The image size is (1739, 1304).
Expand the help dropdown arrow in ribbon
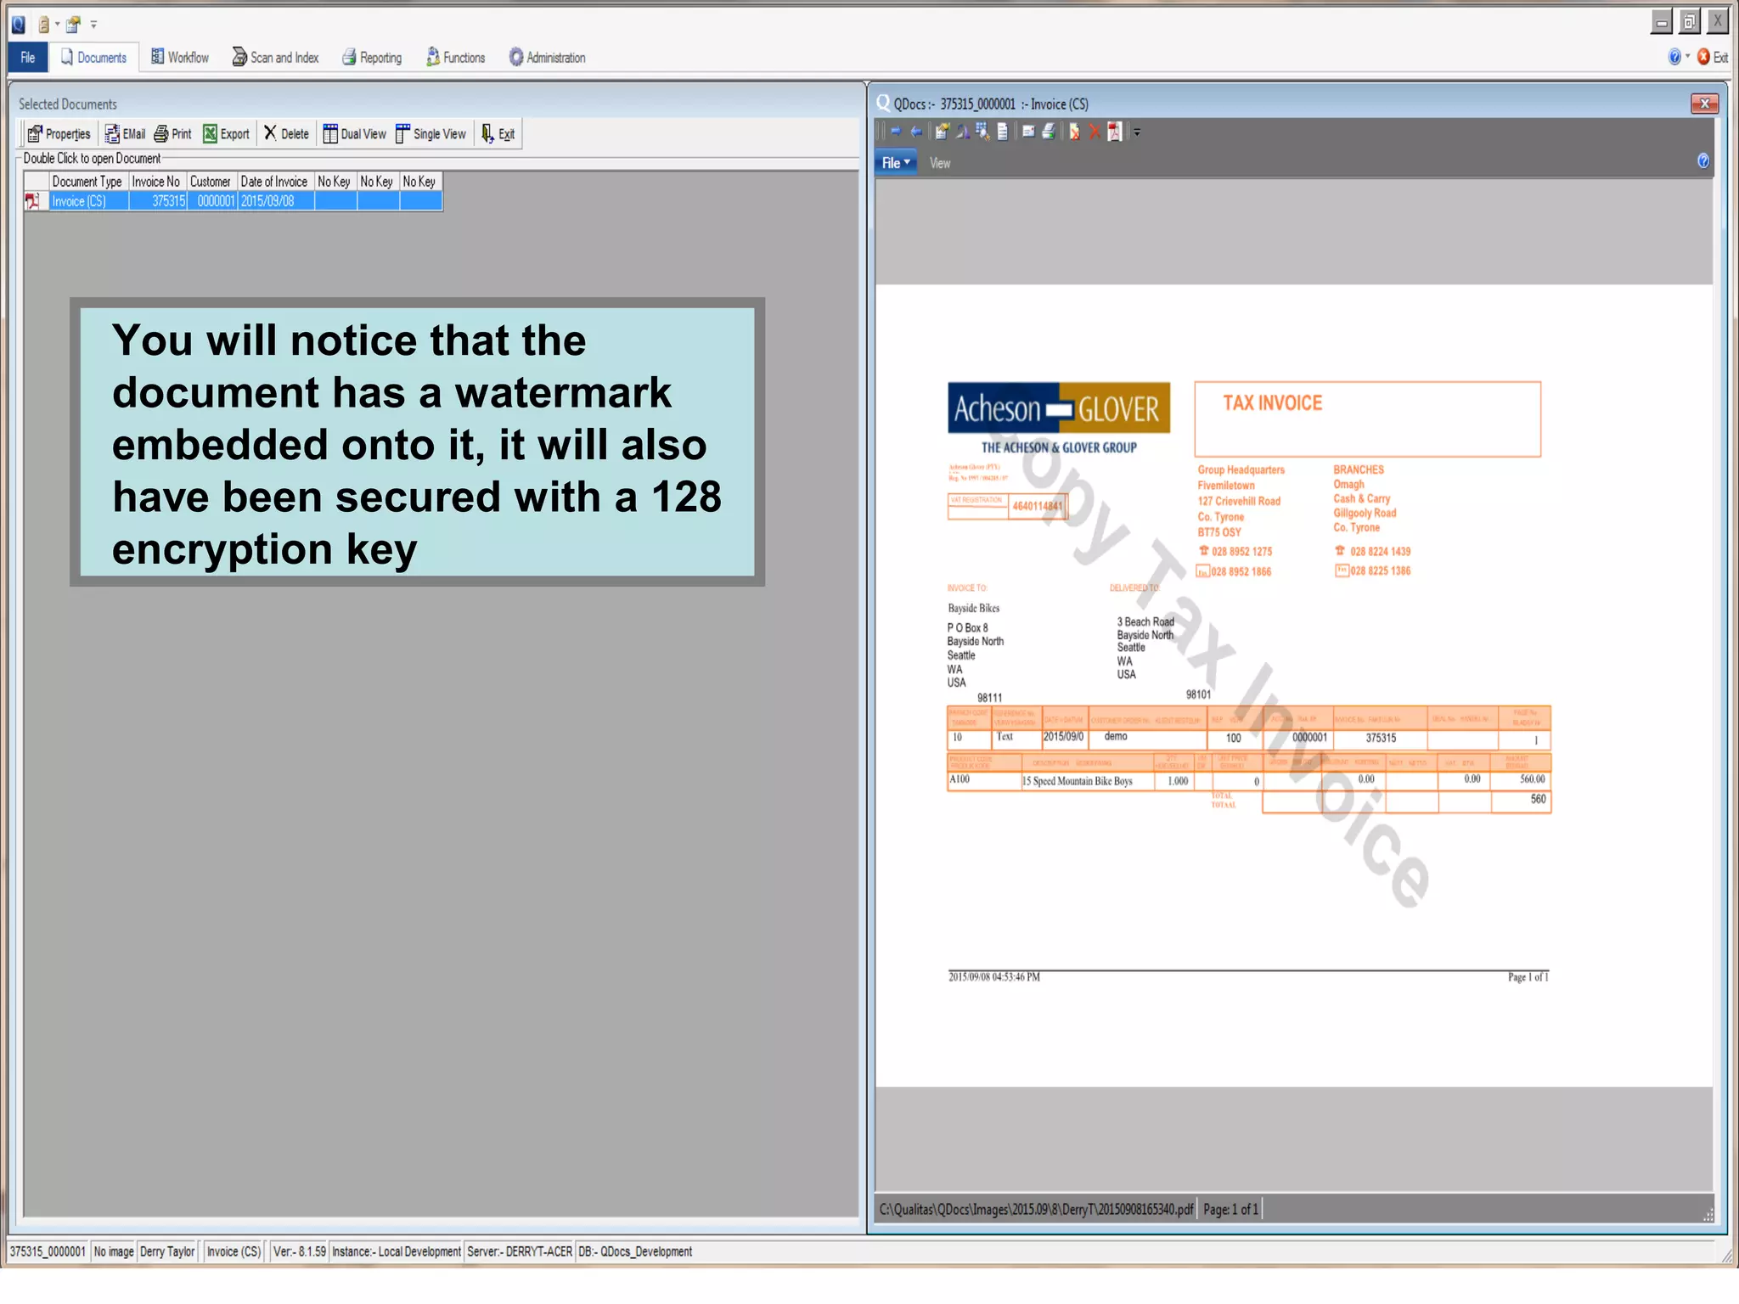tap(1687, 57)
